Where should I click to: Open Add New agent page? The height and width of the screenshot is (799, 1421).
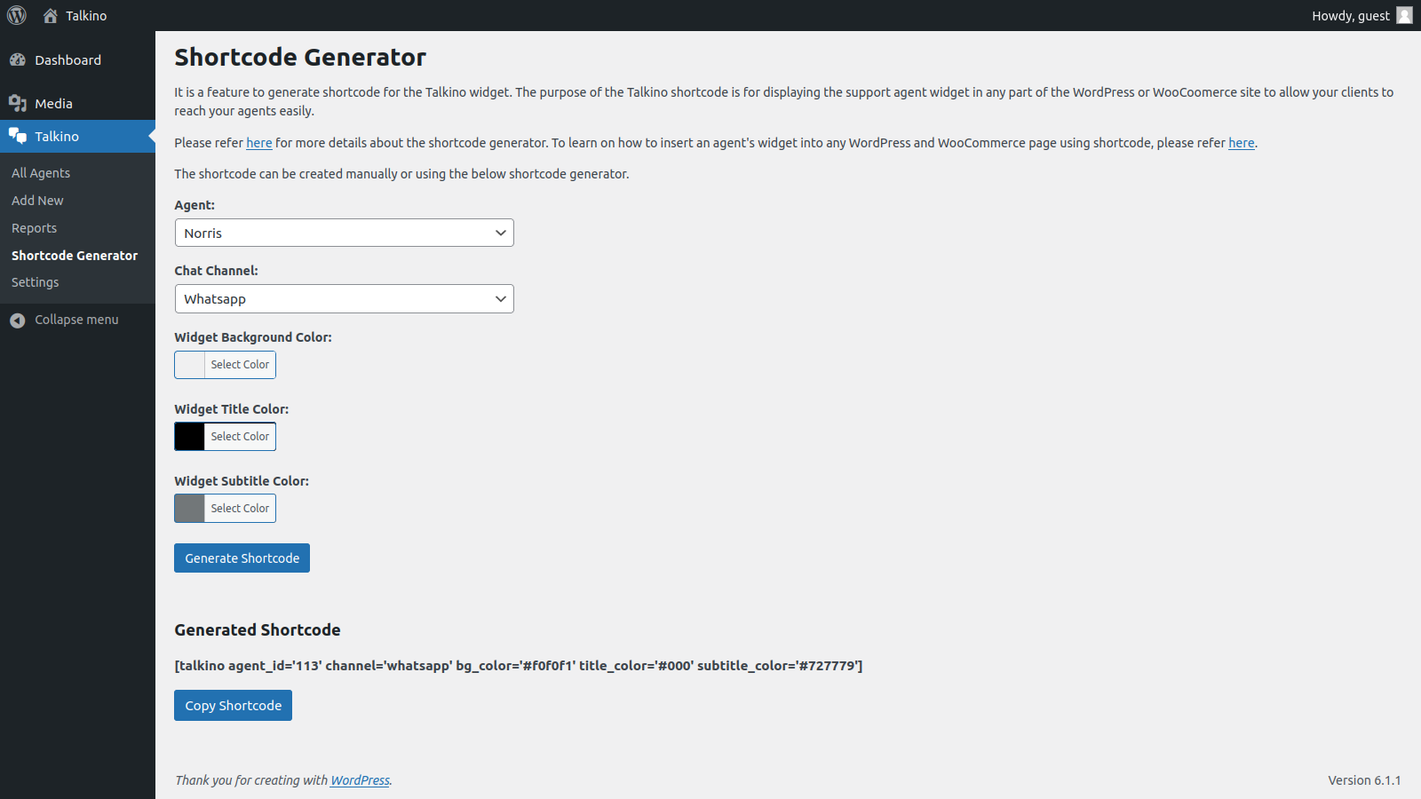click(x=37, y=201)
